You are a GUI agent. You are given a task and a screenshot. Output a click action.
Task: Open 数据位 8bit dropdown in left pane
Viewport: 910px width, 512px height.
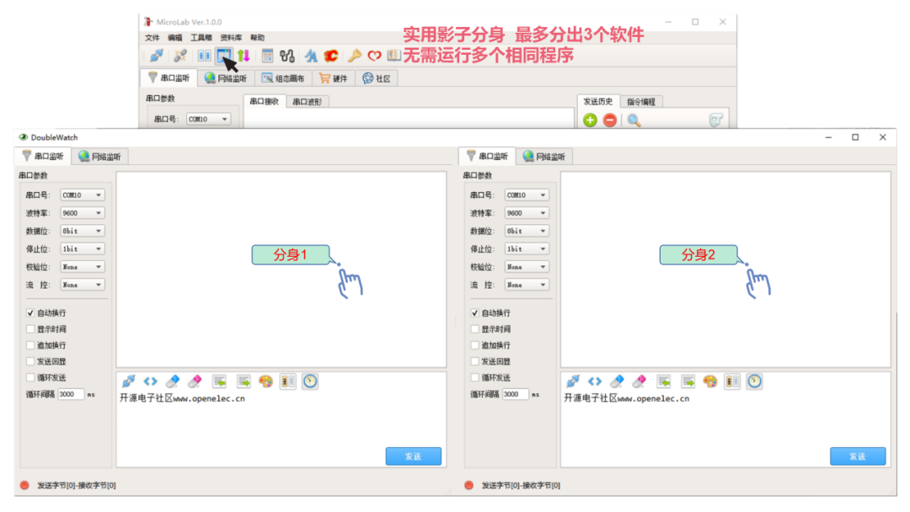(x=83, y=231)
